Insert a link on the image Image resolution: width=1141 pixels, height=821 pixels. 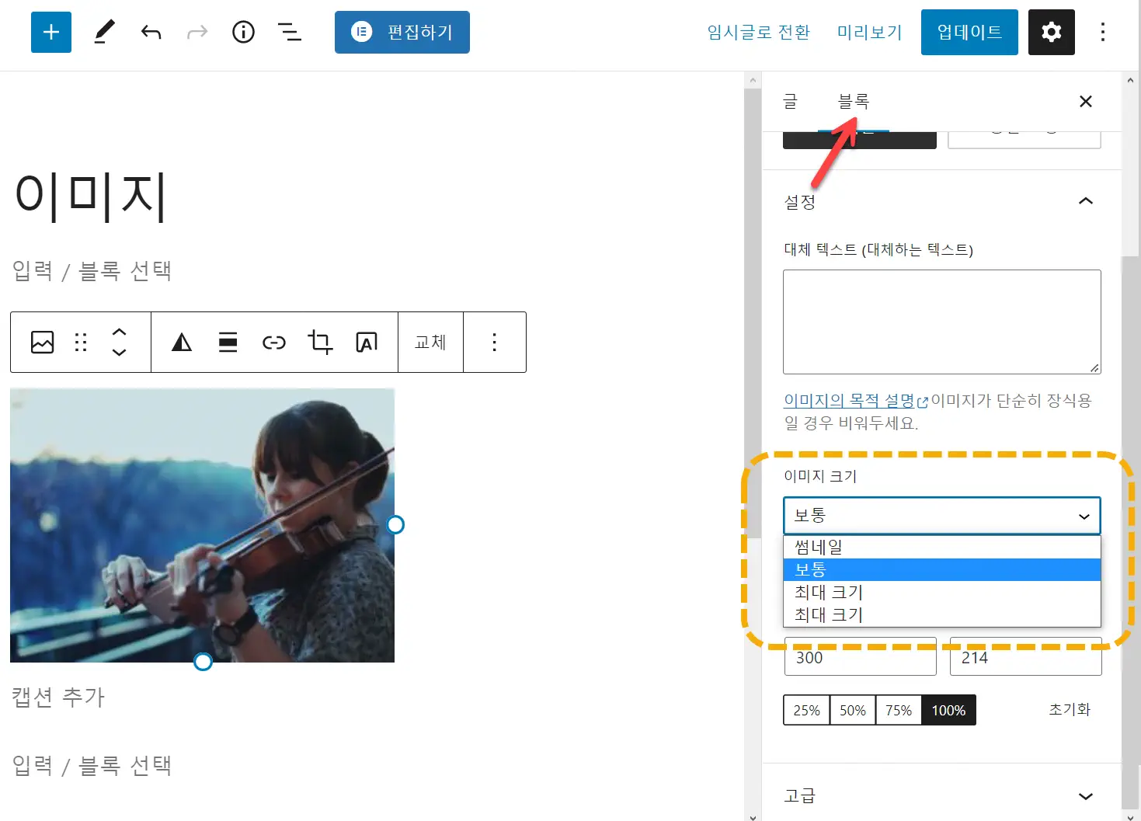[274, 342]
